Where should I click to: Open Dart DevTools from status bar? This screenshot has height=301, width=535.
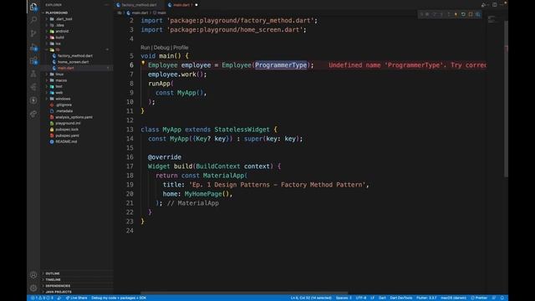coord(401,298)
